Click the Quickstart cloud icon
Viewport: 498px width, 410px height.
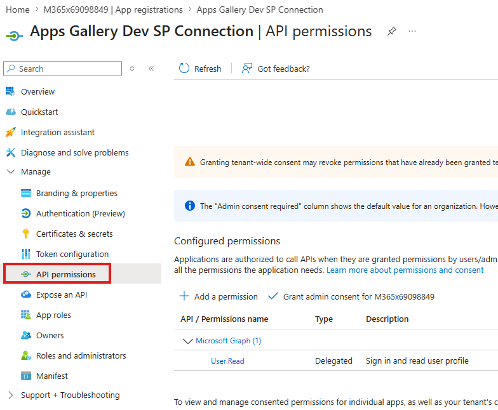(x=10, y=112)
